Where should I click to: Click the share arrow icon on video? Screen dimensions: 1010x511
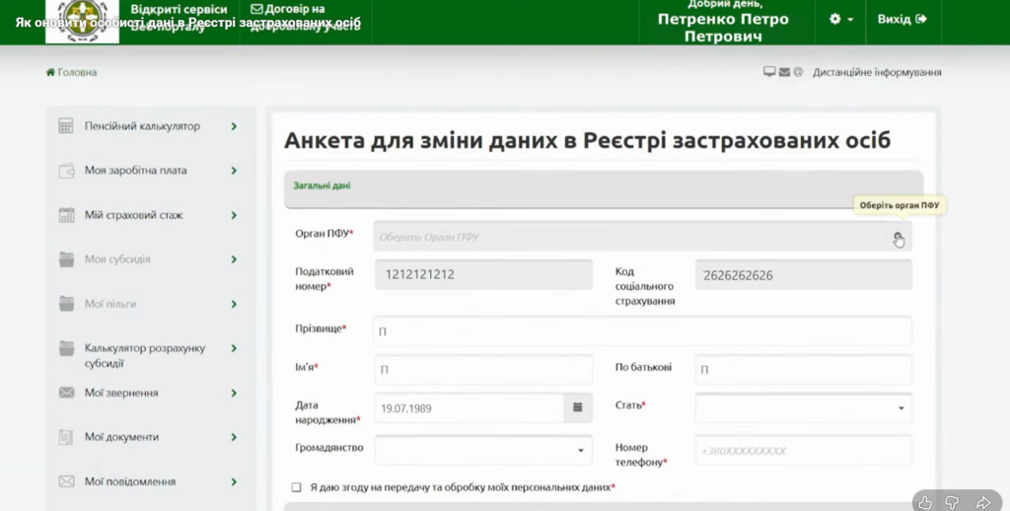coord(982,502)
